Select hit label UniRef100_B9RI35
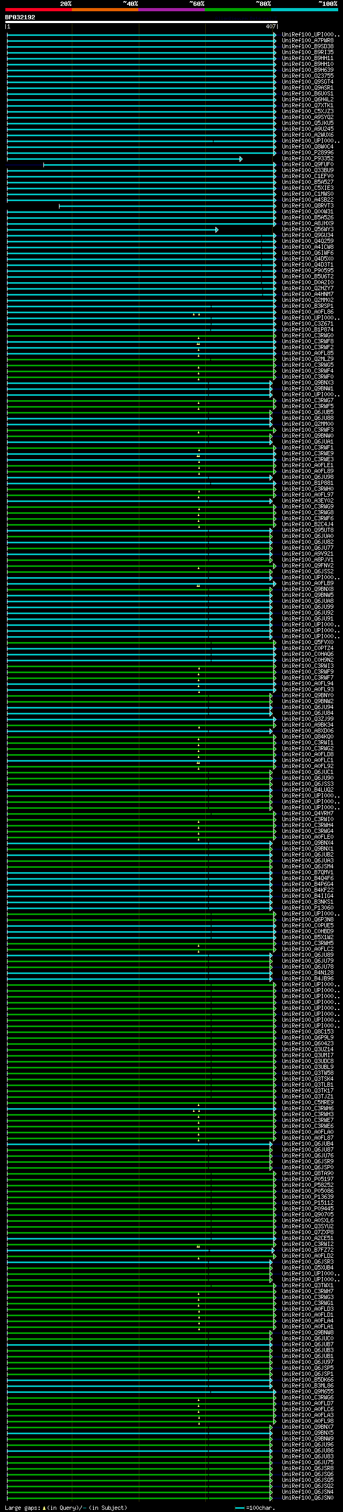This screenshot has width=343, height=1512. click(308, 52)
